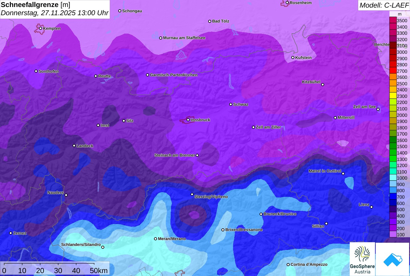Screen dimensions: 410x276
Task: Click the 1000 m cyan legend color
Action: tap(393, 178)
